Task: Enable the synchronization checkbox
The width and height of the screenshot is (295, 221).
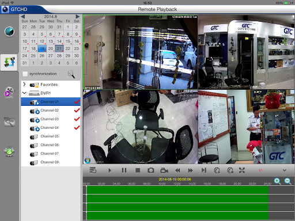Action: pos(25,74)
